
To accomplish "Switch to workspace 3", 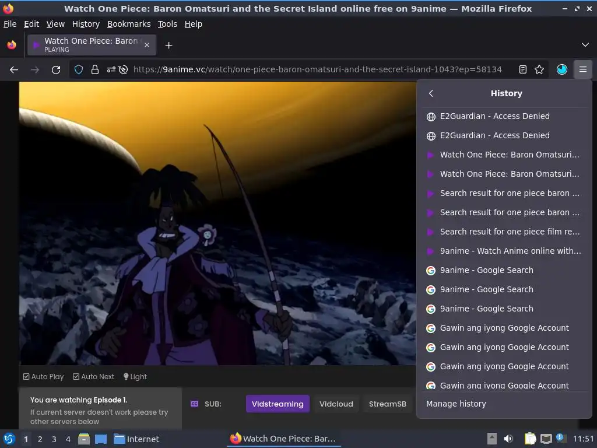I will click(x=54, y=439).
